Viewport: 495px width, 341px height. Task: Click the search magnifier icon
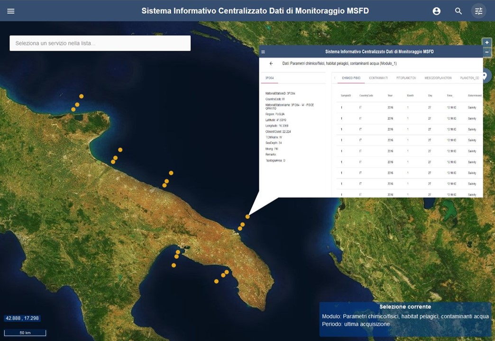[458, 11]
